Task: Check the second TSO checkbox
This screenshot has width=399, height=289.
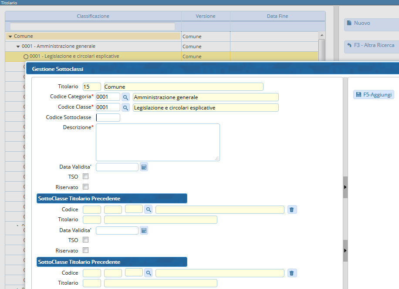Action: tap(86, 240)
